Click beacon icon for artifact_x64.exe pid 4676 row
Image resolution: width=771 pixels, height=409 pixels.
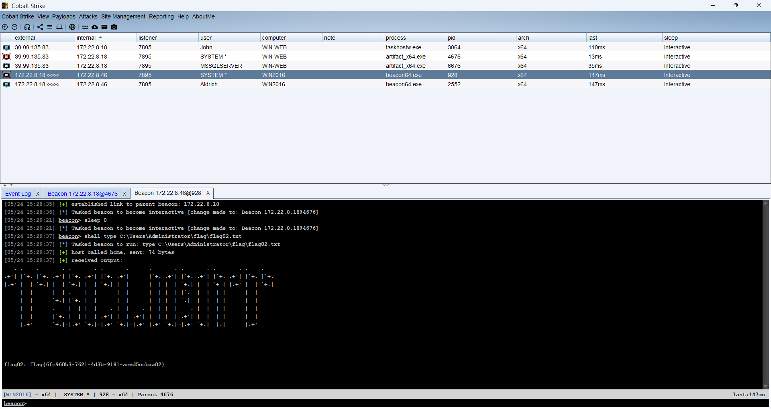[x=6, y=57]
